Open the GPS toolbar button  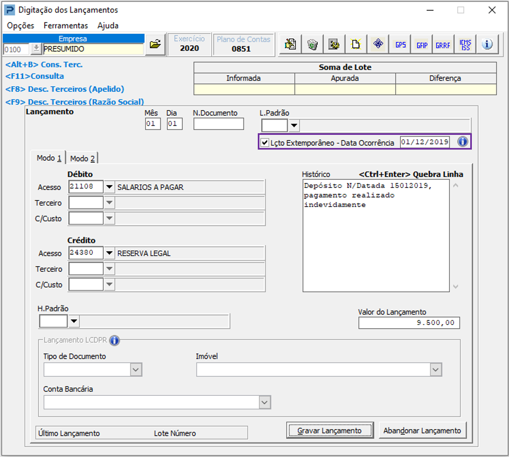pos(400,44)
